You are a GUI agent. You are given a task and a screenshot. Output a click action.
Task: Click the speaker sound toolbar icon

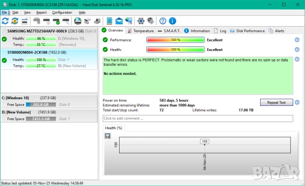[x=151, y=21]
